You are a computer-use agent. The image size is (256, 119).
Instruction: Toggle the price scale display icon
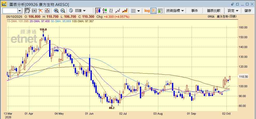[x=154, y=11]
